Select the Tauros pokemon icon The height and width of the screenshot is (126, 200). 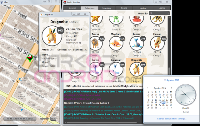click(95, 43)
